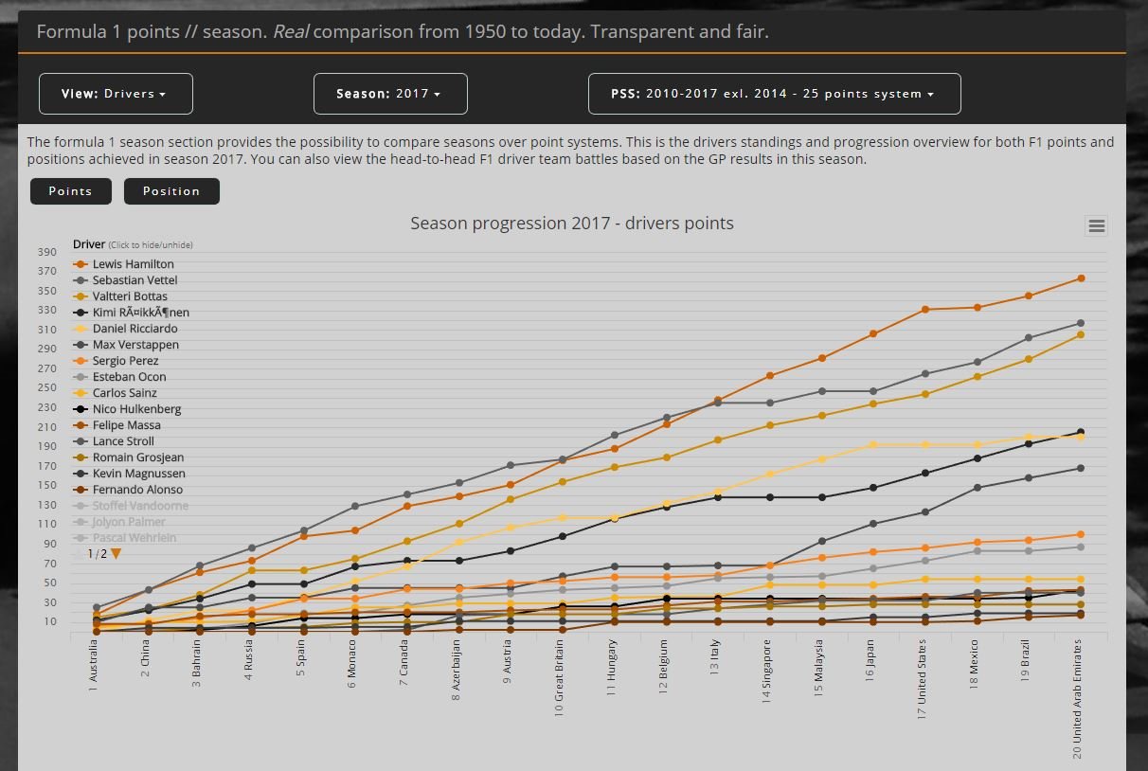
Task: Toggle Esteban Ocon legend entry
Action: point(120,377)
